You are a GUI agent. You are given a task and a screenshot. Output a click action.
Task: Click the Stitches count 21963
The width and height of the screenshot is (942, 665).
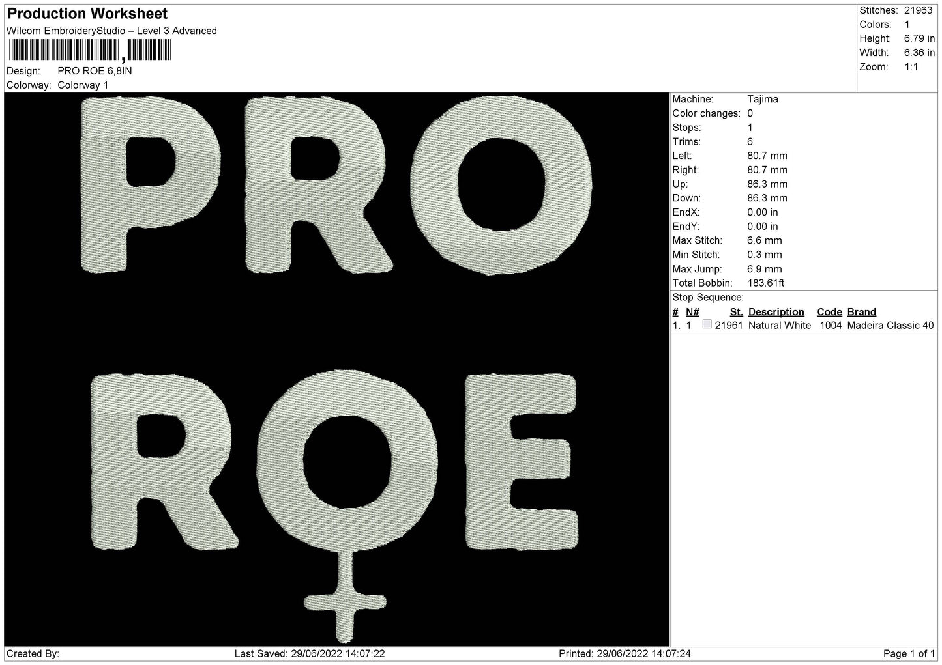[919, 10]
